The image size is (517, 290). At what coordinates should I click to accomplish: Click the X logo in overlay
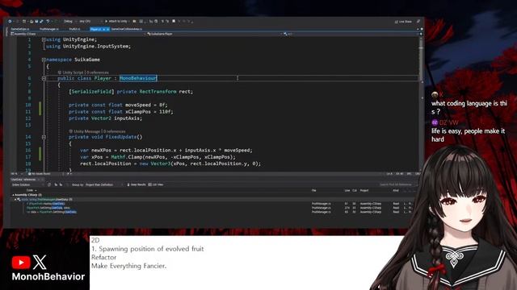[40, 263]
